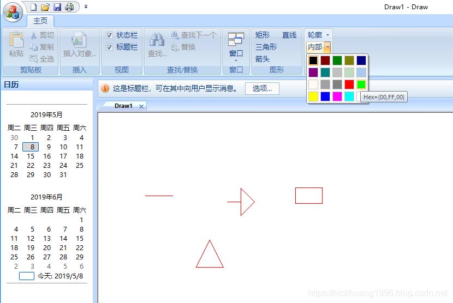Viewport: 453px width, 303px height.
Task: Click the 2019年5月 month header
Action: [46, 115]
